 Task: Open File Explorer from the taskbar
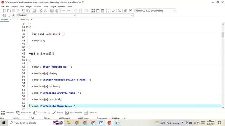coord(69,123)
